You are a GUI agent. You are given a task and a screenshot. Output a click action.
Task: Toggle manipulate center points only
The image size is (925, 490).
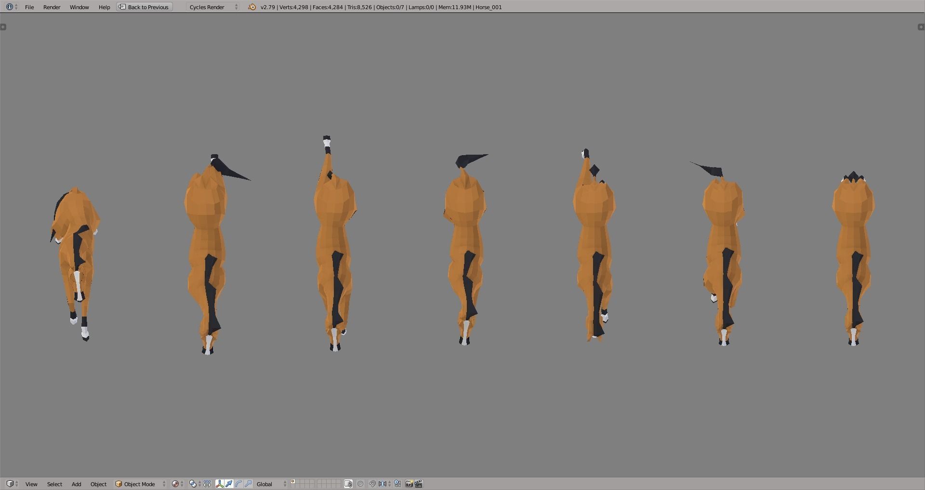click(x=207, y=484)
